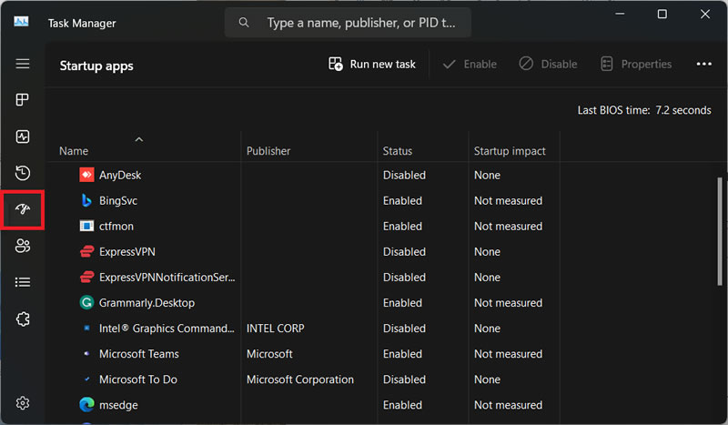Click Enabled status in BingSvc row
This screenshot has height=425, width=728.
pyautogui.click(x=402, y=200)
